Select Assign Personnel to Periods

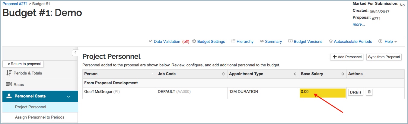point(40,117)
